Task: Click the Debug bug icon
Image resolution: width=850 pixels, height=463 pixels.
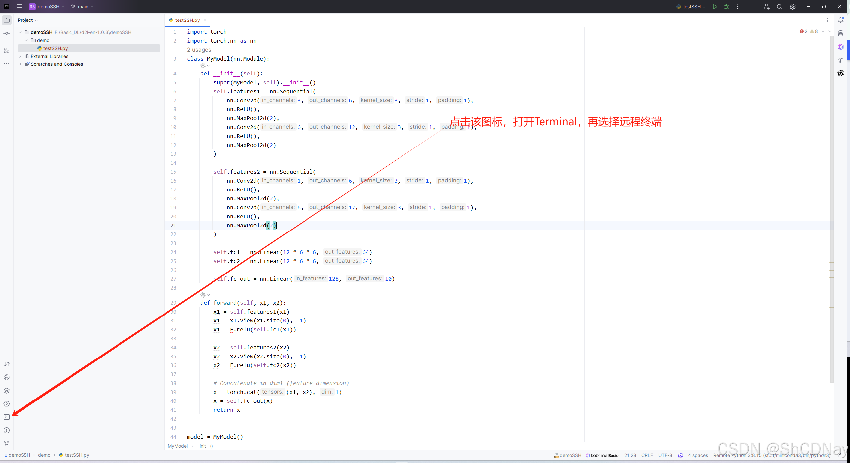Action: coord(726,7)
